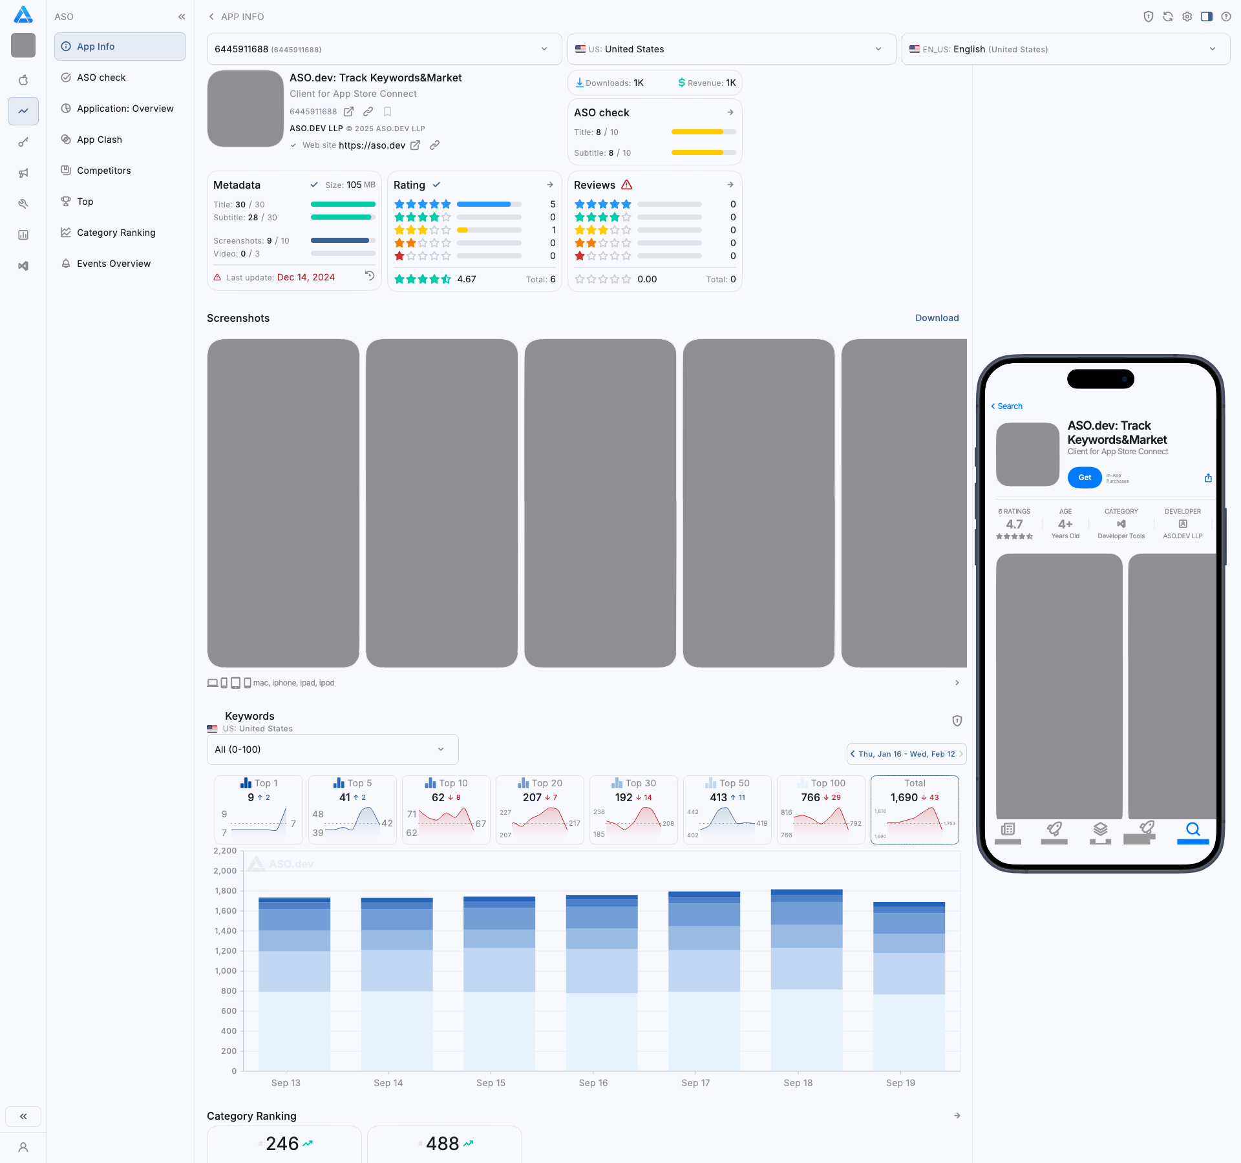
Task: Click the refresh icon in top toolbar
Action: coord(1168,17)
